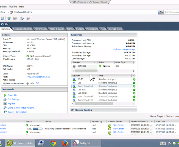The image size is (179, 147).
Task: Sort tasks by Requested Start Time header
Action: click(x=142, y=121)
